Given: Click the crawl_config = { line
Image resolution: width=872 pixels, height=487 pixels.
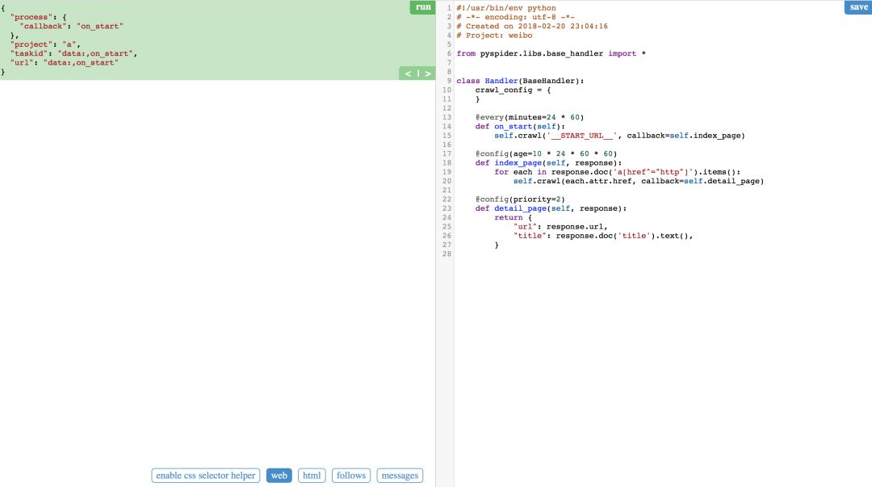Looking at the screenshot, I should [x=513, y=90].
